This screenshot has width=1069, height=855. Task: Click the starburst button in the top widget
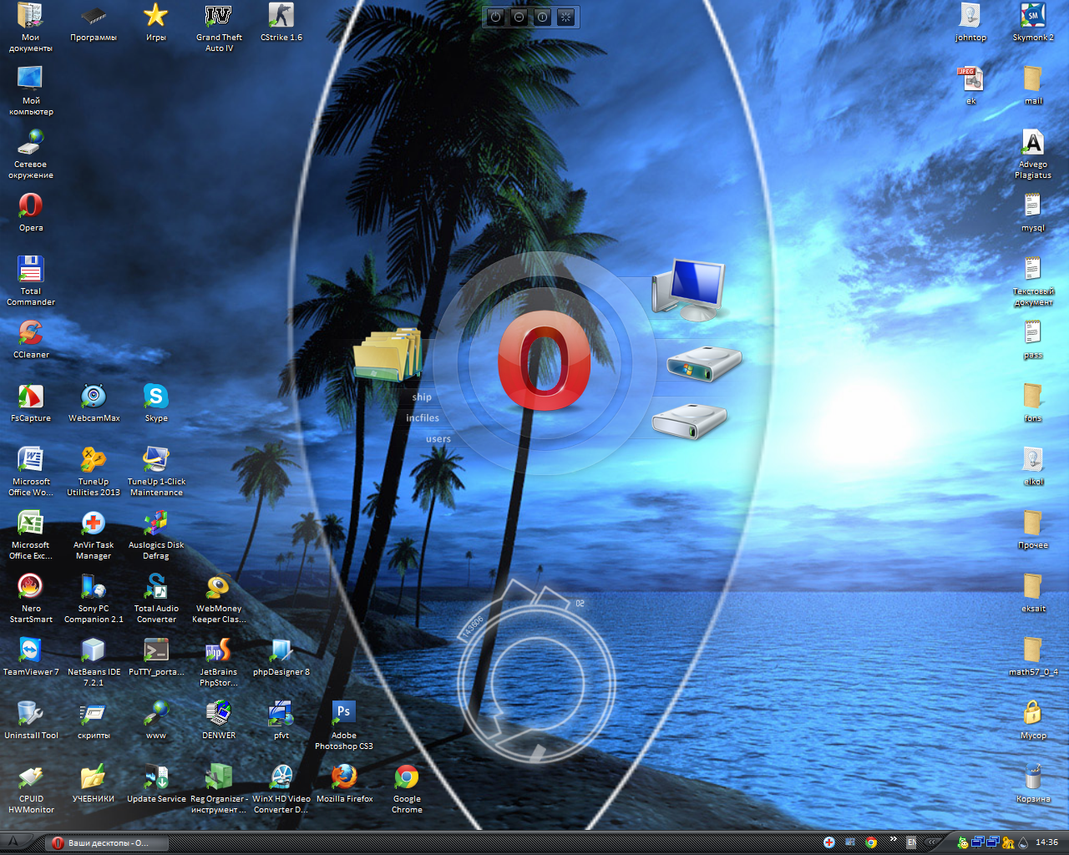pyautogui.click(x=566, y=17)
